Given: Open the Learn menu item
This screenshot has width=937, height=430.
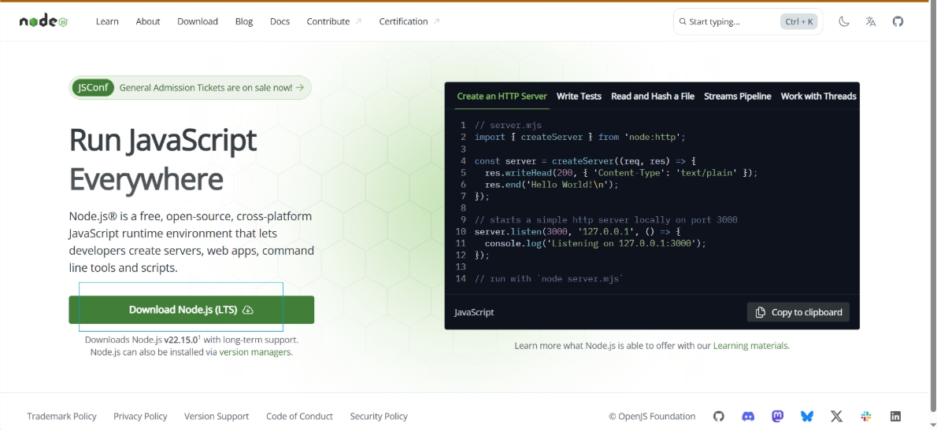Looking at the screenshot, I should (x=107, y=21).
